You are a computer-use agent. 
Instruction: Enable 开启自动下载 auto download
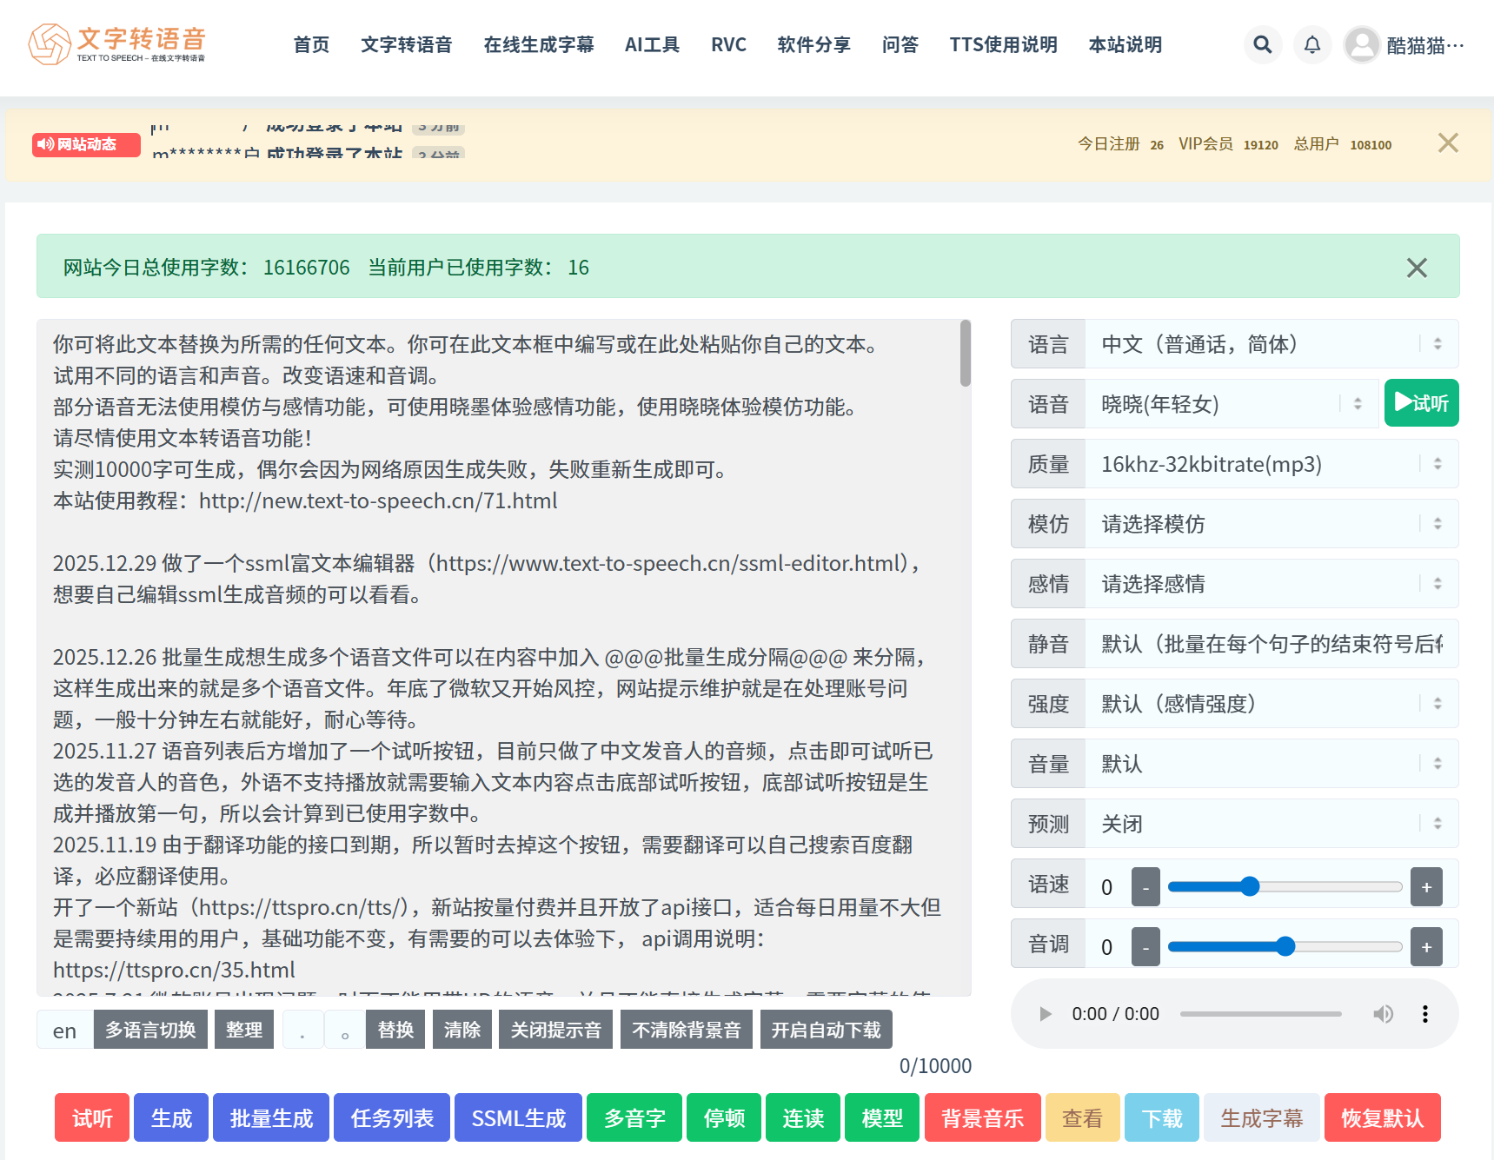pyautogui.click(x=826, y=1030)
